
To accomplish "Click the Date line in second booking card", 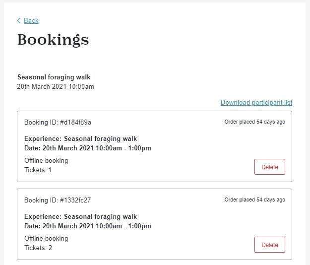I will (x=88, y=226).
